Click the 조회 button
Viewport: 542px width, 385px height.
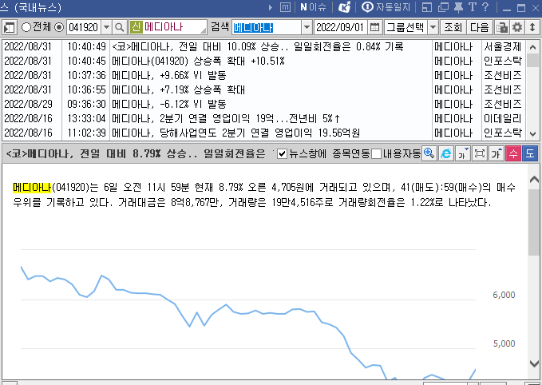pos(453,27)
